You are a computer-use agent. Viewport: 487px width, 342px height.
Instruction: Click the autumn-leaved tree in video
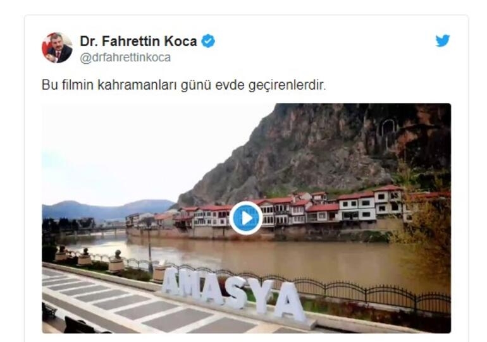pyautogui.click(x=430, y=229)
